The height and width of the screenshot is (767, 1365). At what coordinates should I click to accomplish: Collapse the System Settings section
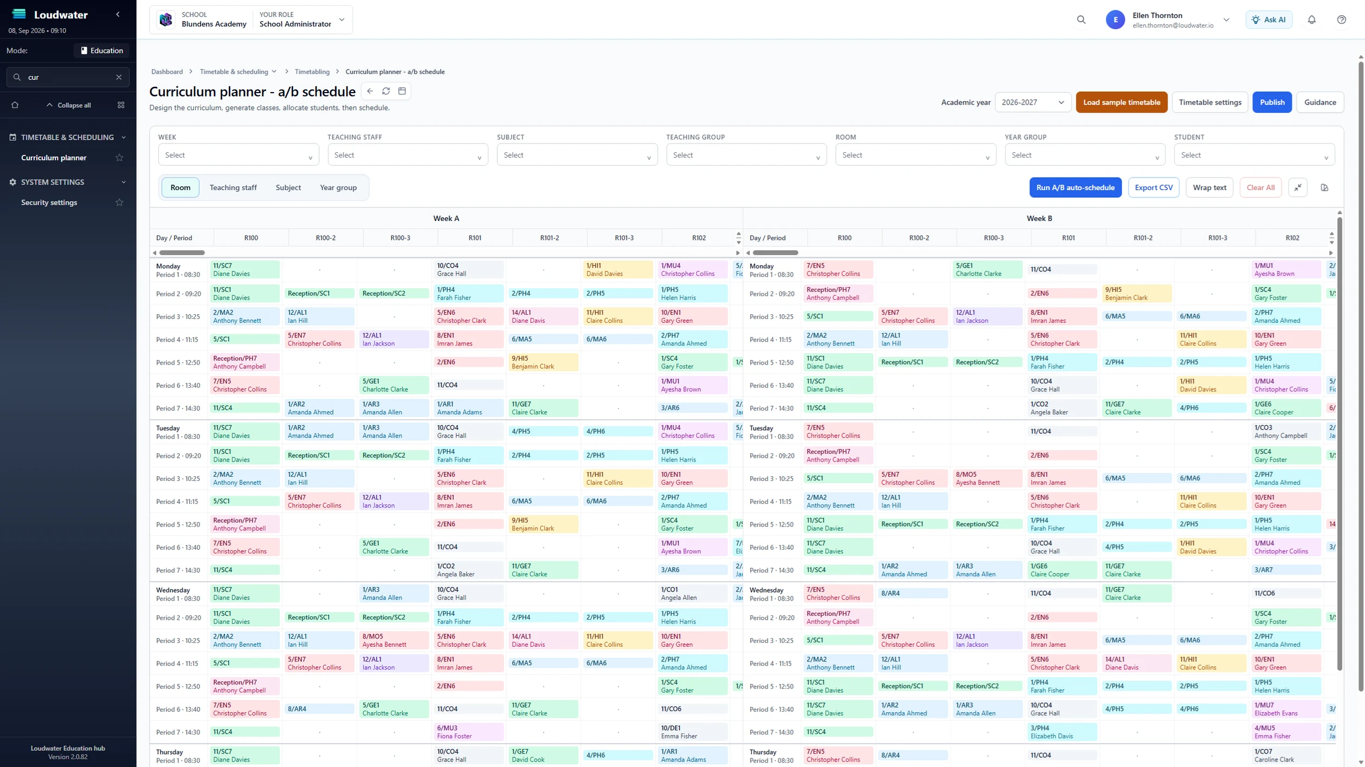124,183
